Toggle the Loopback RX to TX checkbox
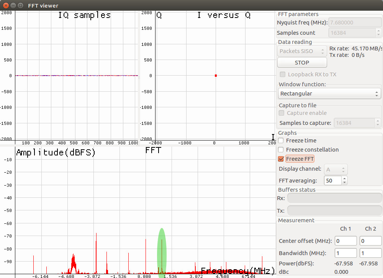 click(283, 74)
